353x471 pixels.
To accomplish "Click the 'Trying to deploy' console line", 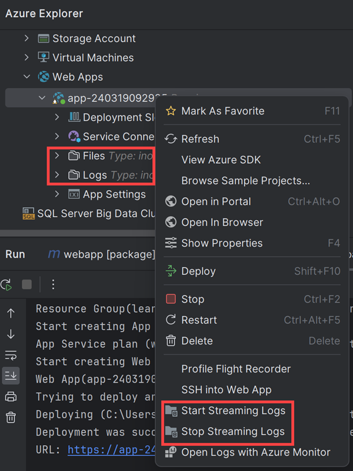I will tap(95, 397).
